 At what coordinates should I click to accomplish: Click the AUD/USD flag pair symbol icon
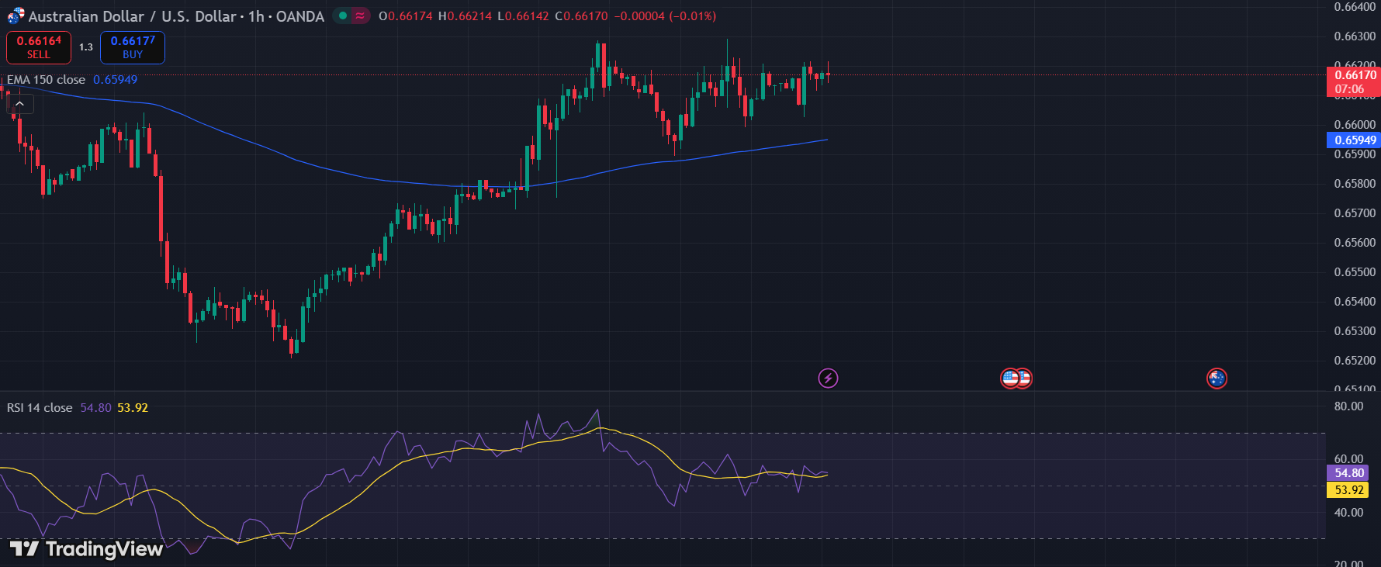(x=16, y=16)
